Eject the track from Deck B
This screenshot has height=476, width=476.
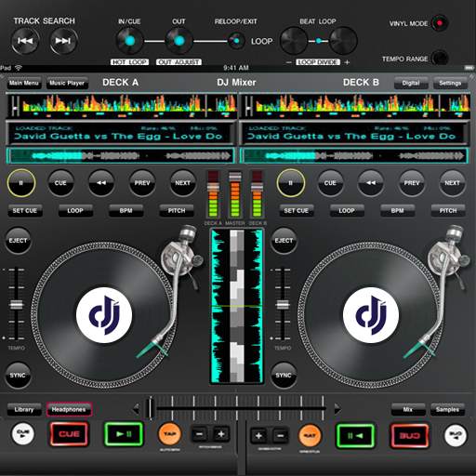(284, 241)
